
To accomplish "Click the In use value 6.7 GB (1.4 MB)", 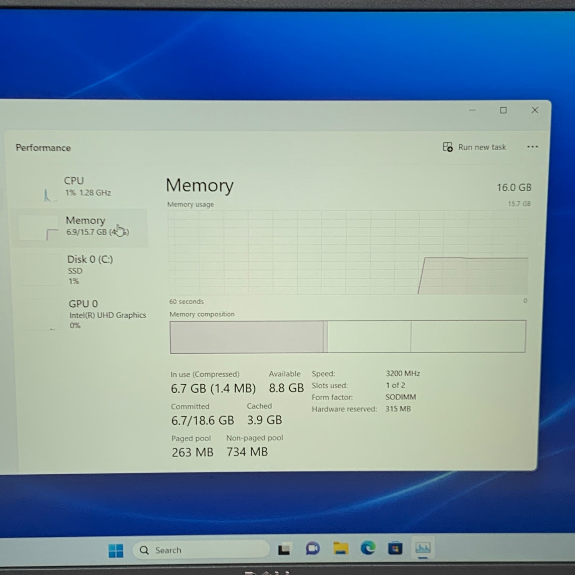I will [x=213, y=388].
